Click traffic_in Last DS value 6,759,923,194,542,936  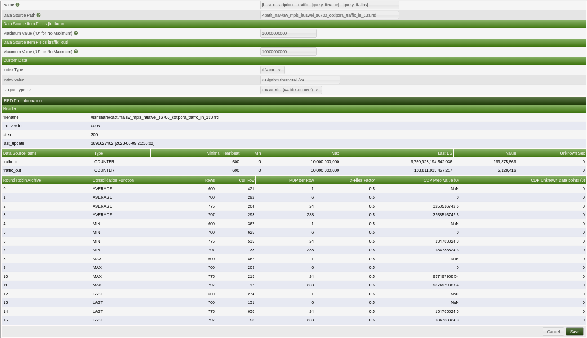pos(431,162)
